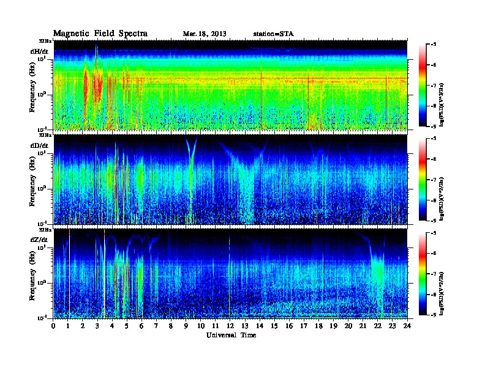Click hour tick label 2 on time axis
Screen dimensions: 485x374
pyautogui.click(x=83, y=326)
